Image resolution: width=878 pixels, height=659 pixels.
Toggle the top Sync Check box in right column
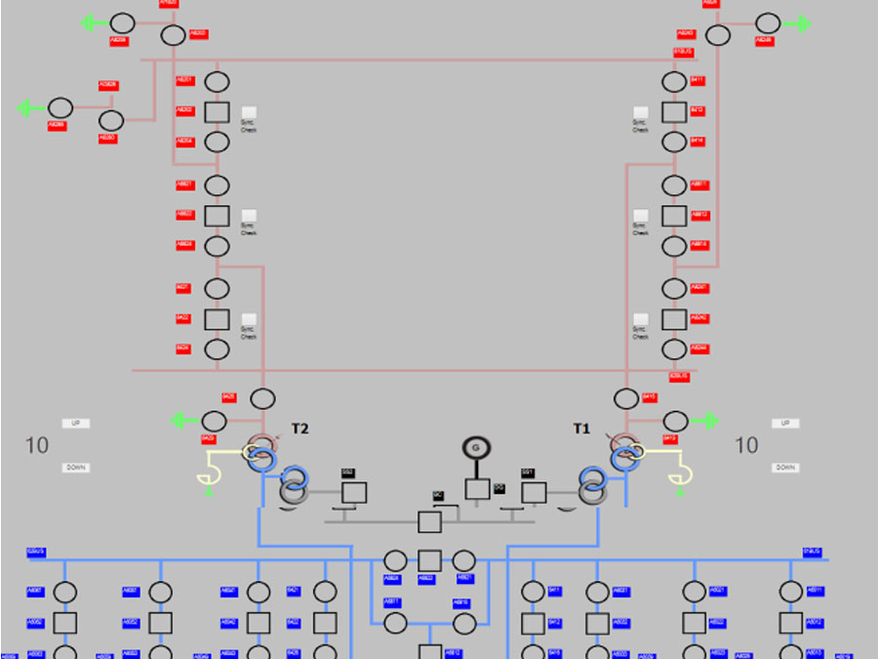[641, 113]
